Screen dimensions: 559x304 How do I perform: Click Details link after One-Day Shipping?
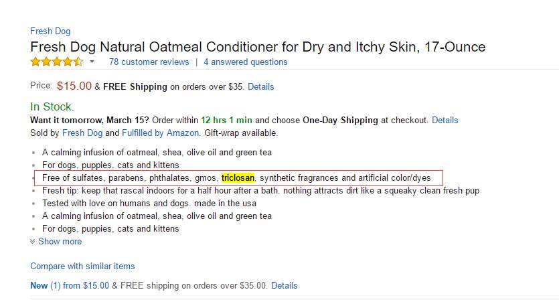point(445,121)
